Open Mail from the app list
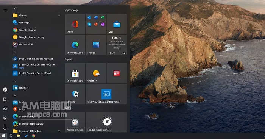 [x=36, y=102]
